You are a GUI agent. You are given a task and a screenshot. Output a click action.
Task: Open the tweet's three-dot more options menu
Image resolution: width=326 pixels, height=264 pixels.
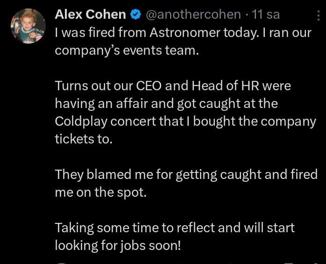pos(319,15)
